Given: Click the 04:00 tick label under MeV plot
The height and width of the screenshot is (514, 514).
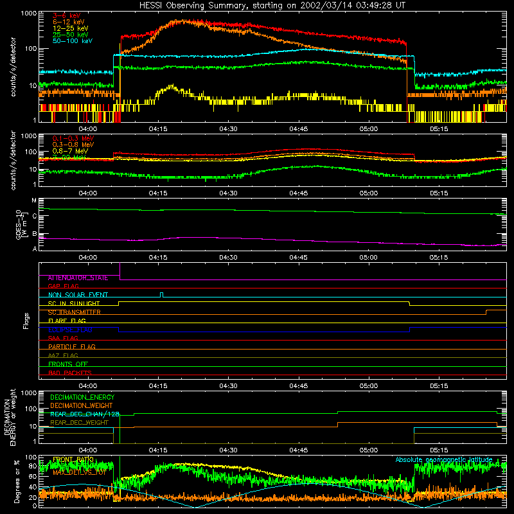Looking at the screenshot, I should pyautogui.click(x=88, y=193).
